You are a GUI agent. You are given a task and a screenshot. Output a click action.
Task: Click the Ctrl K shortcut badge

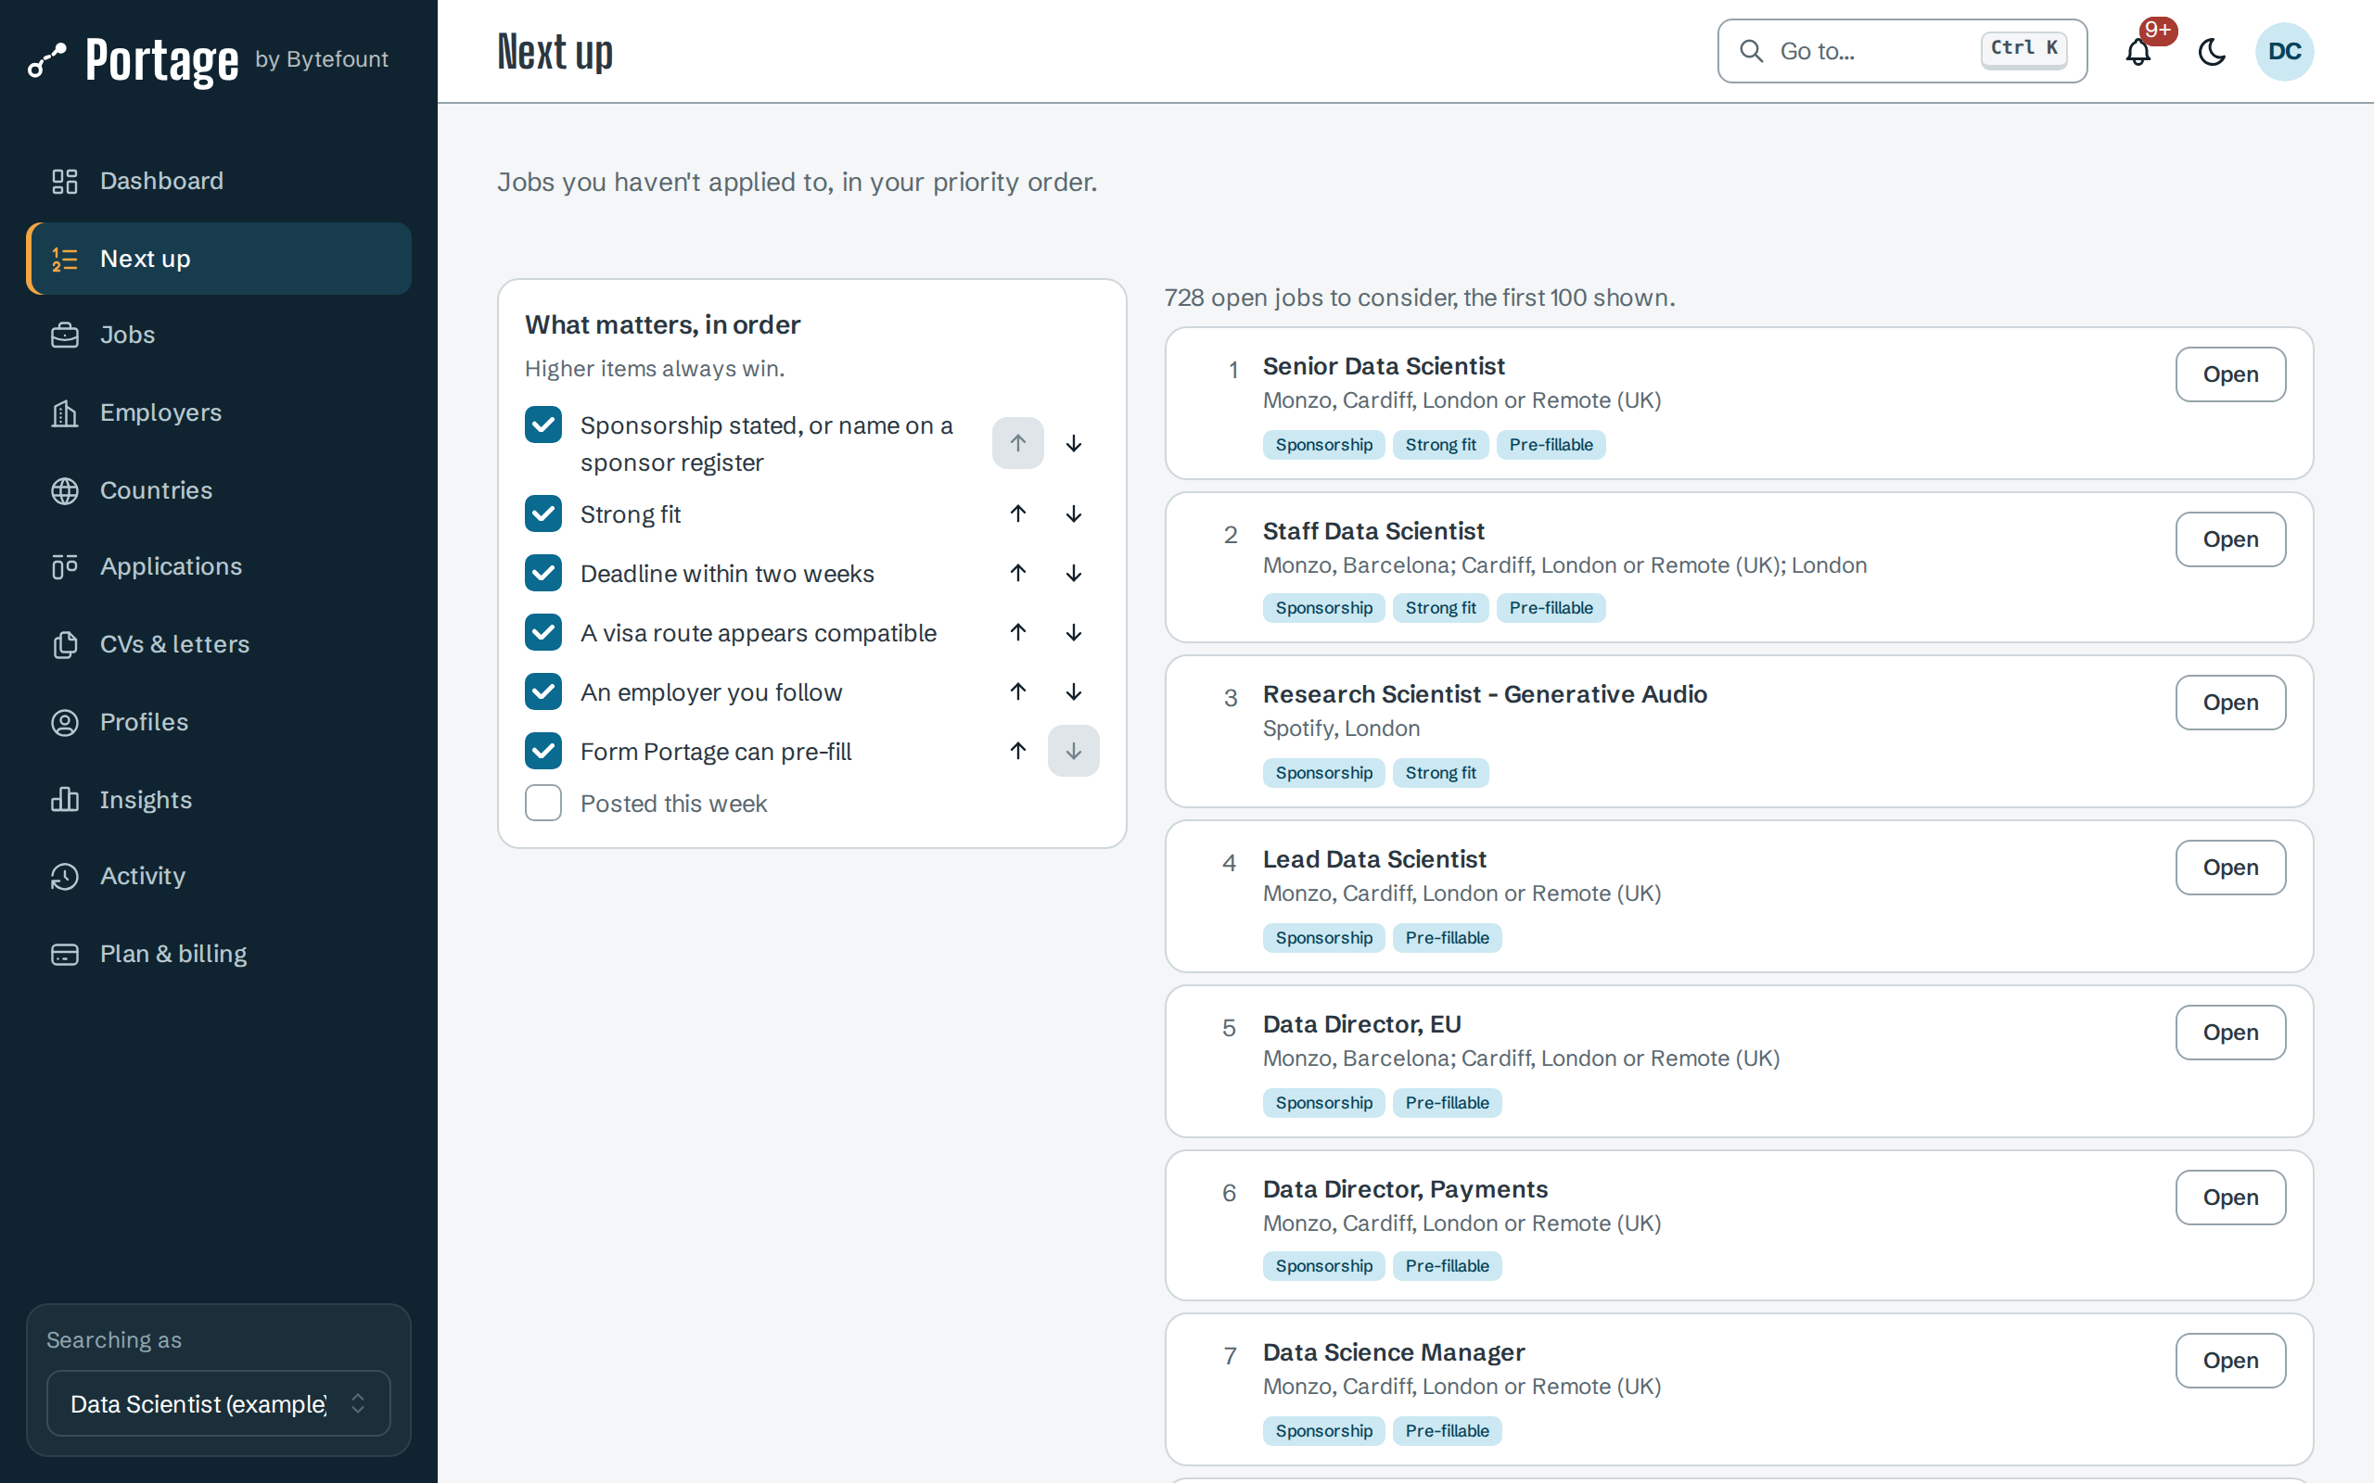point(2023,49)
